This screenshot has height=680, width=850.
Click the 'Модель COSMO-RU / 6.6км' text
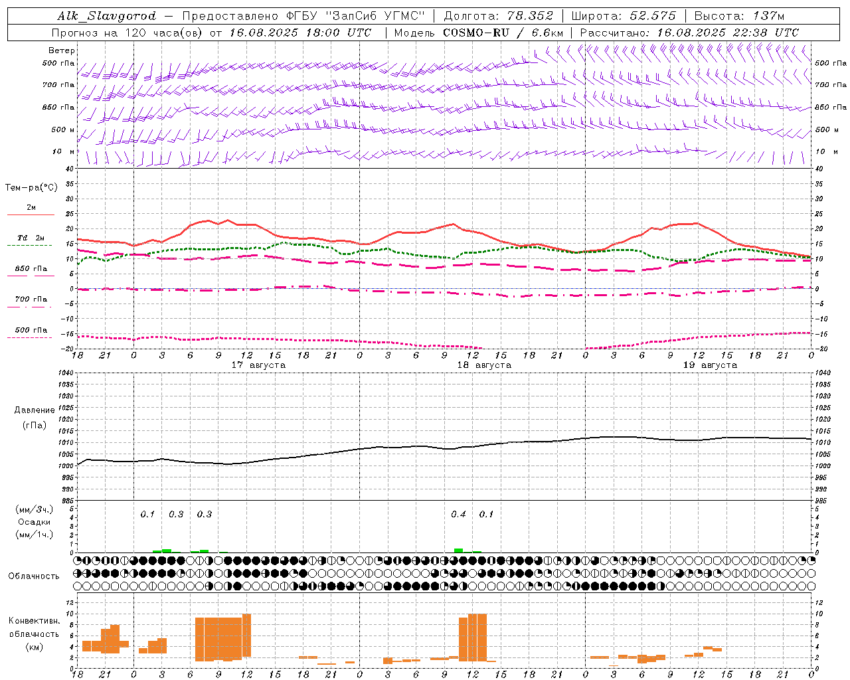tap(479, 33)
